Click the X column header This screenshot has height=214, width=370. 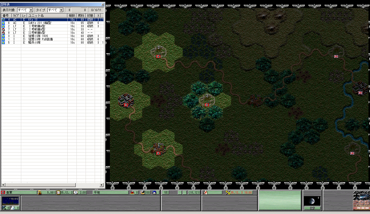click(x=98, y=16)
